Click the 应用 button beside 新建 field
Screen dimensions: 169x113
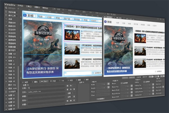click(x=69, y=97)
